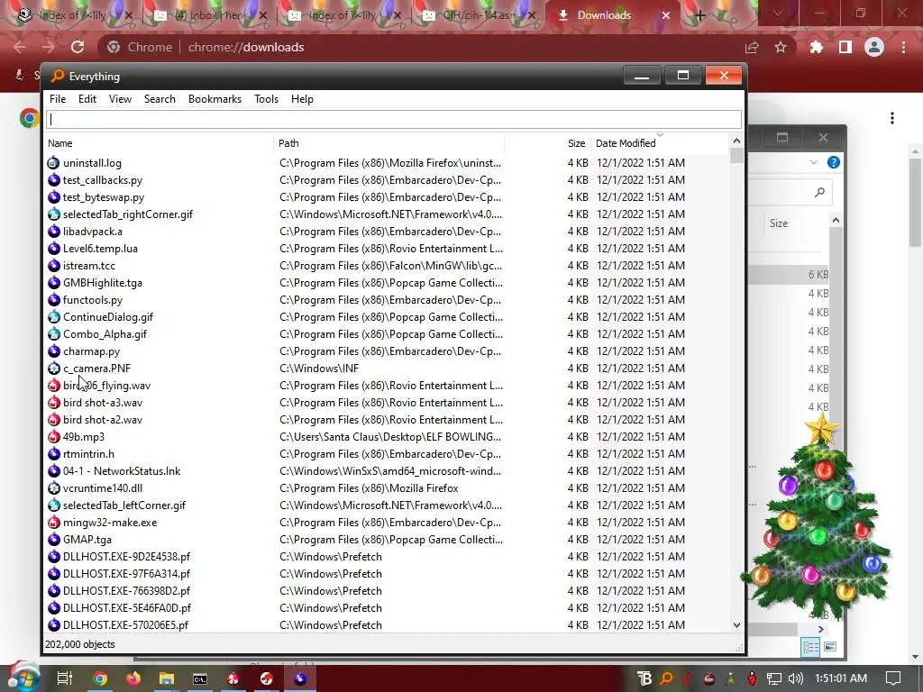Open the Chrome tab search dropdown
The image size is (923, 692).
coord(778,13)
